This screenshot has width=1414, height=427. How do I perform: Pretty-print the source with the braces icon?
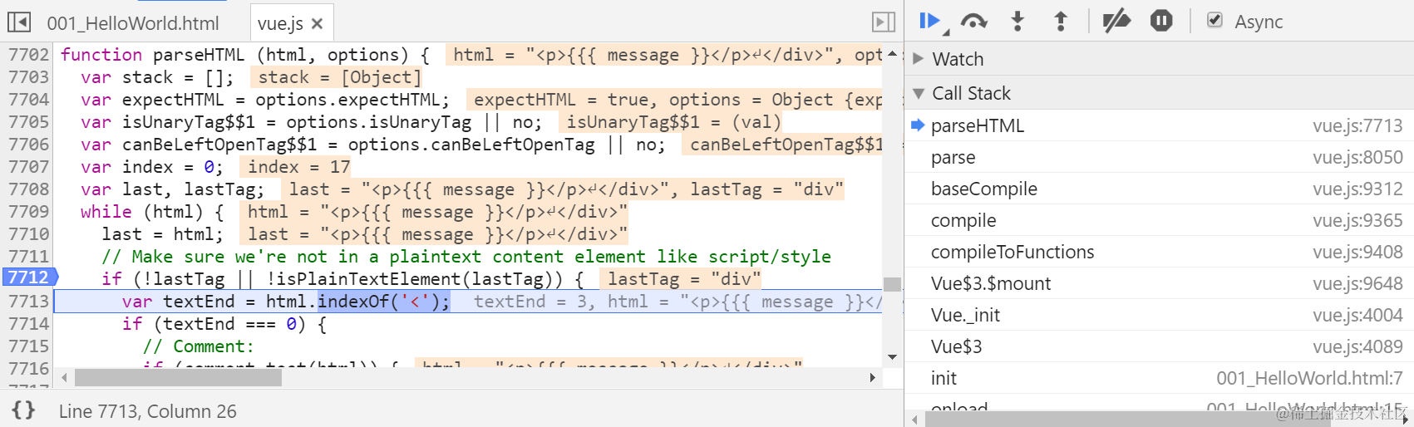[x=23, y=410]
